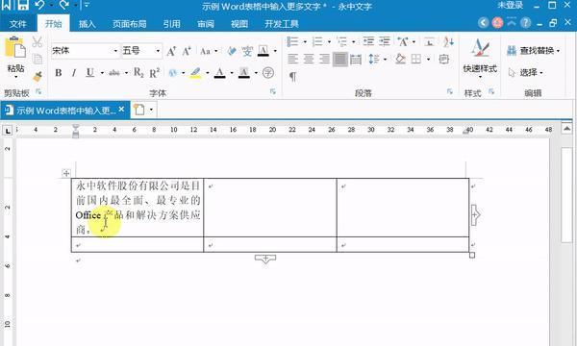This screenshot has width=577, height=346.
Task: Click the Help question mark icon
Action: (x=526, y=23)
